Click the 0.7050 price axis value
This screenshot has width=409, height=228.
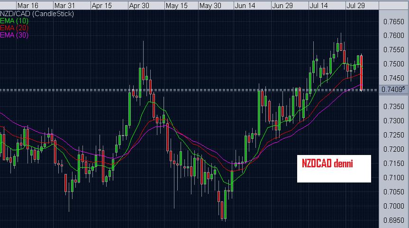click(x=394, y=192)
